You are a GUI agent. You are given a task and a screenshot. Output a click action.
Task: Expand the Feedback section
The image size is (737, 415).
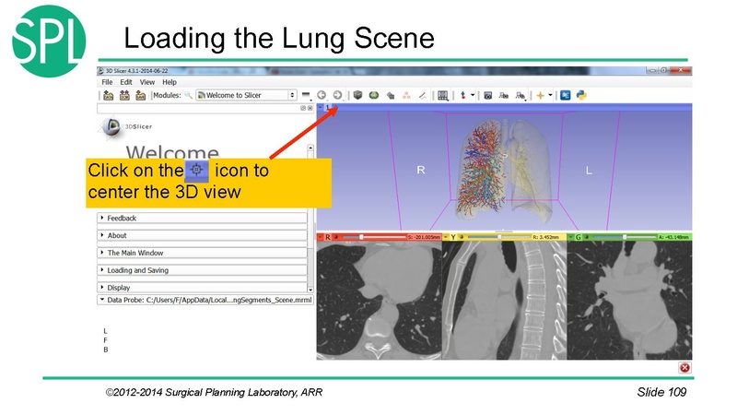[202, 218]
